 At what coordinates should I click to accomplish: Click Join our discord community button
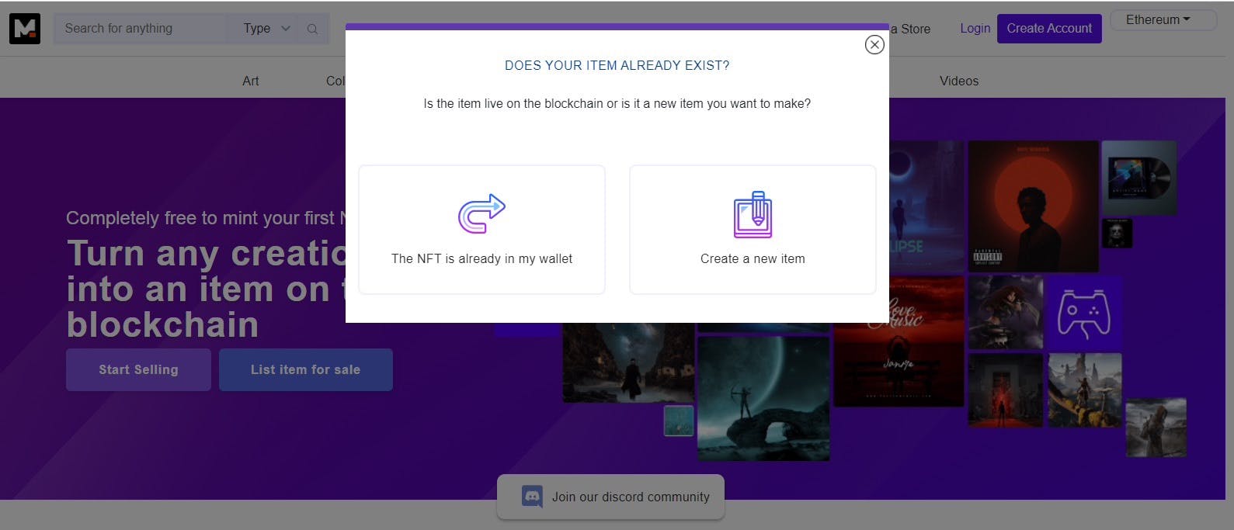[x=610, y=497]
